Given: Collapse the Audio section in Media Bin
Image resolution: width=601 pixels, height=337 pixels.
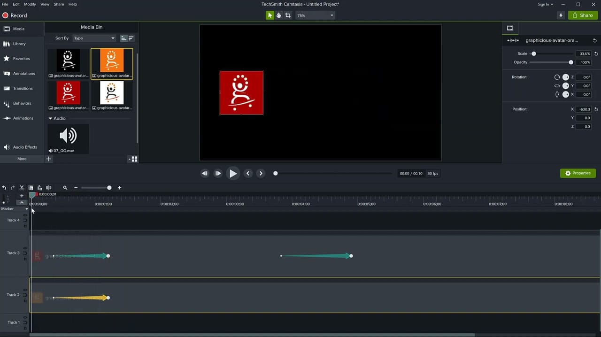Looking at the screenshot, I should [50, 118].
